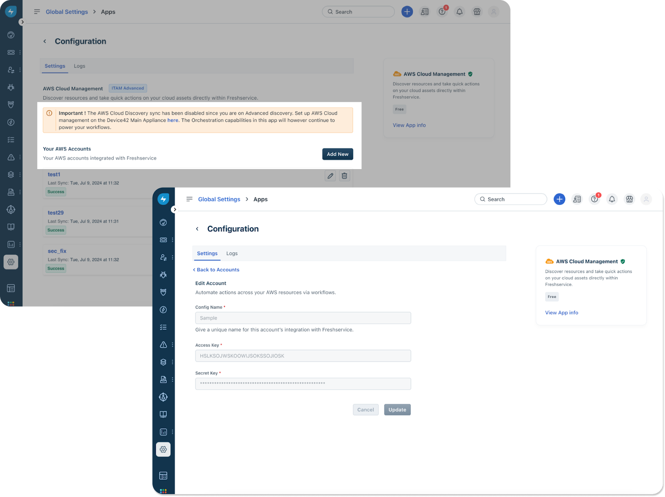The image size is (665, 497).
Task: Switch to Logs tab in front window
Action: click(232, 253)
